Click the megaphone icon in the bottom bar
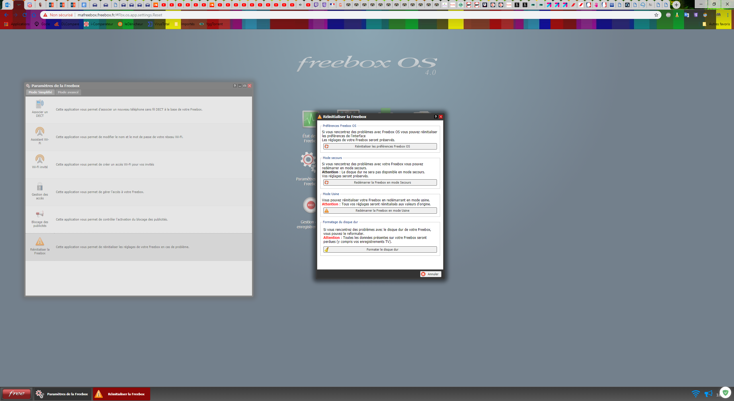The height and width of the screenshot is (401, 734). tap(708, 394)
